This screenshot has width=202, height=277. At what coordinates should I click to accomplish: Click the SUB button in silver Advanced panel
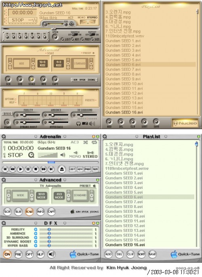pos(18,212)
